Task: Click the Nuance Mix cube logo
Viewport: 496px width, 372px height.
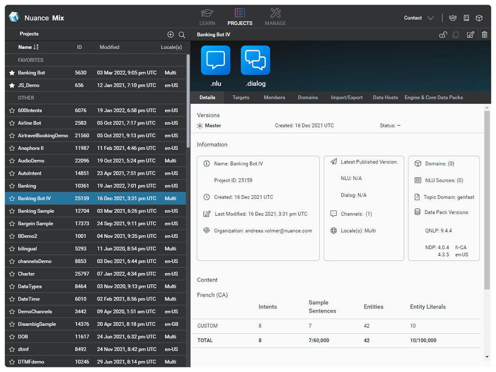Action: (x=14, y=17)
